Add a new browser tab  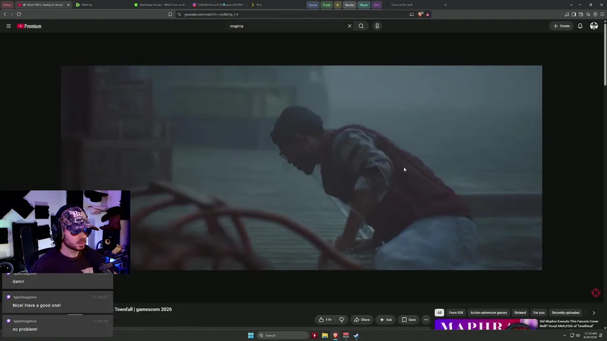[x=445, y=5]
